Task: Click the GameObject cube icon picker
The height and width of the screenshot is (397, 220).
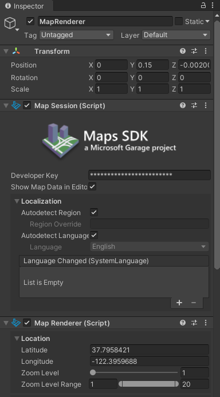Action: click(x=10, y=23)
